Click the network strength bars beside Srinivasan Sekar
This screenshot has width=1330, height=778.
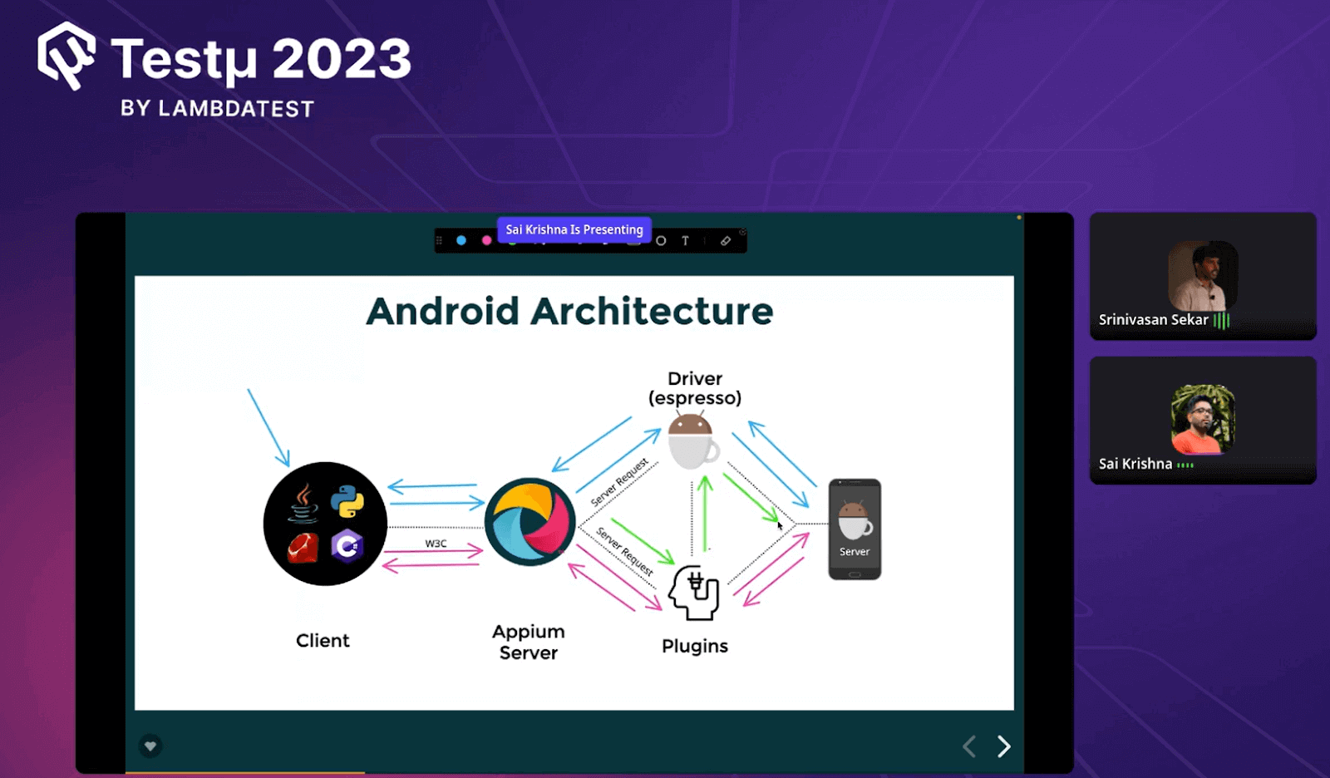(x=1222, y=319)
